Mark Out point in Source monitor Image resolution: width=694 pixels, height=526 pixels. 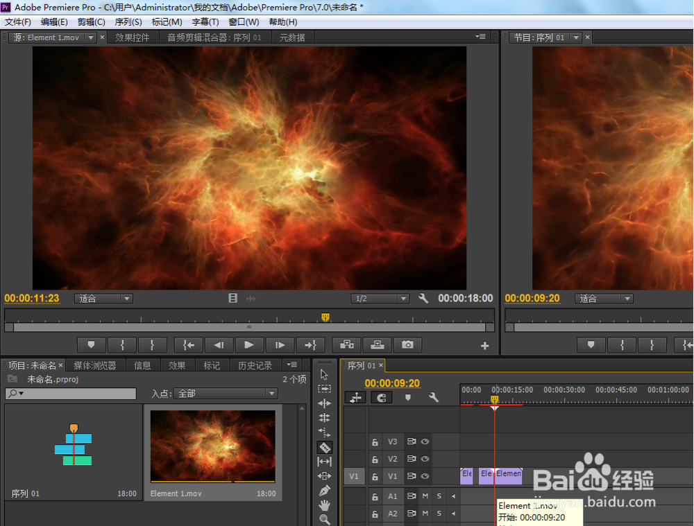(152, 344)
